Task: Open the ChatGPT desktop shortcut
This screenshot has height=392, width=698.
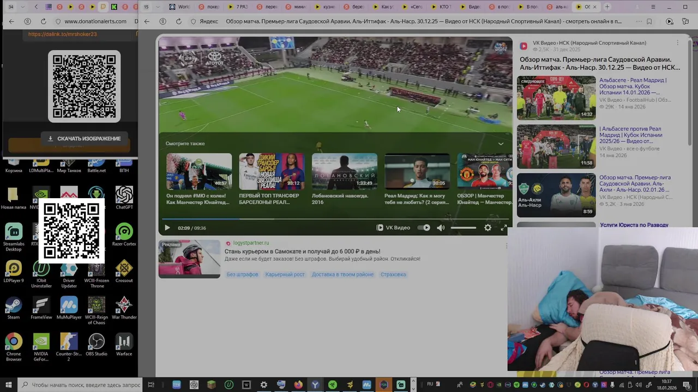Action: point(124,197)
